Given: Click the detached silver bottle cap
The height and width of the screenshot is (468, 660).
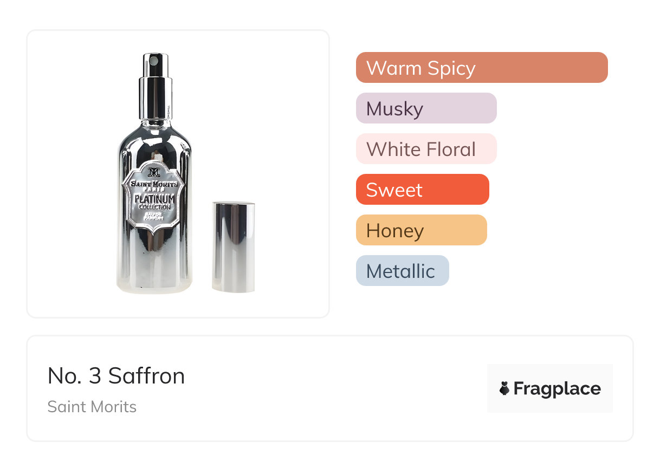Looking at the screenshot, I should (x=233, y=246).
